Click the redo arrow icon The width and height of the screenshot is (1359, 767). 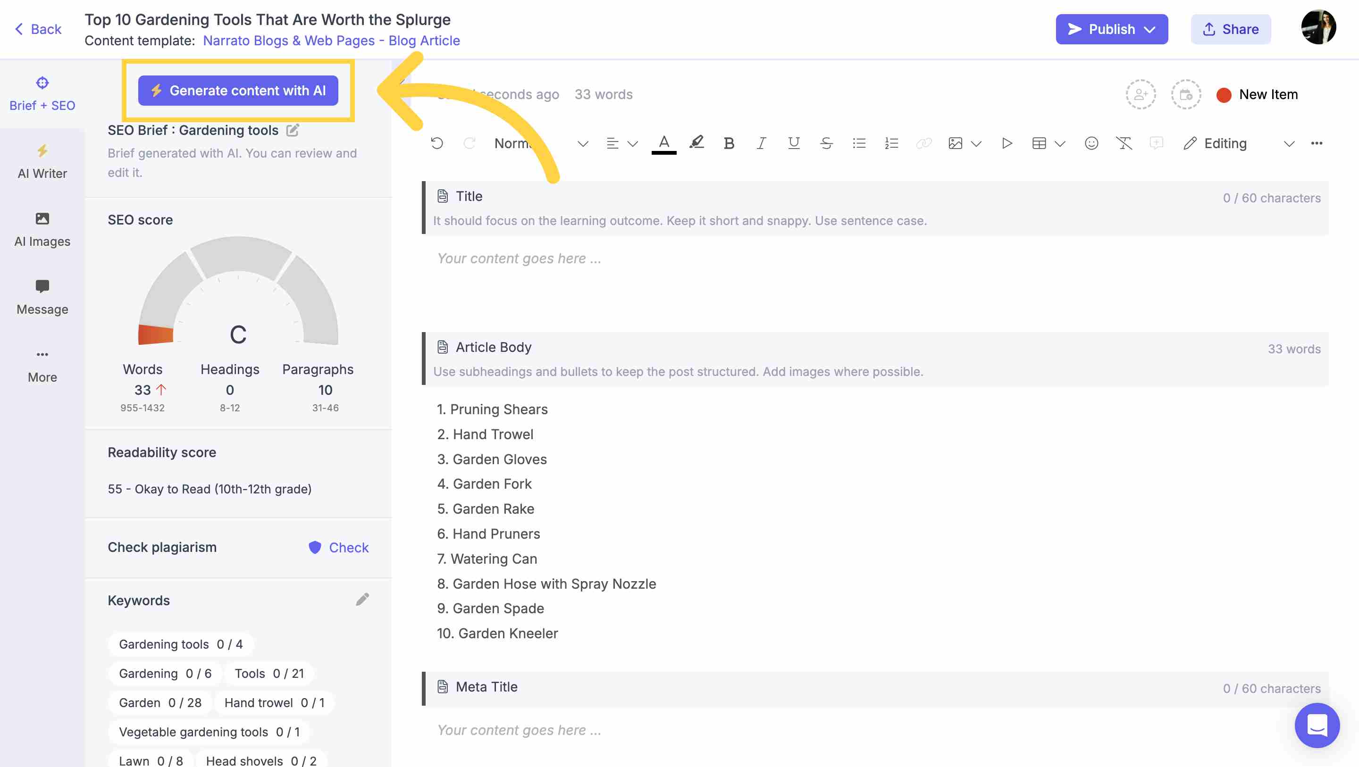(x=469, y=143)
